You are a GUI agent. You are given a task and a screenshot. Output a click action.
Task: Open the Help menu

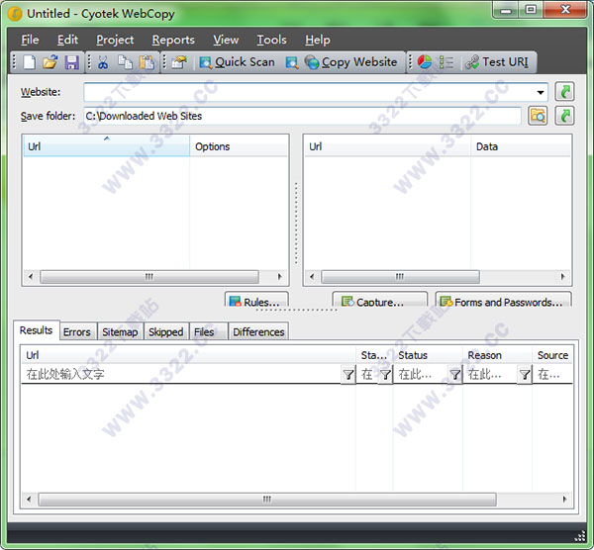(318, 40)
